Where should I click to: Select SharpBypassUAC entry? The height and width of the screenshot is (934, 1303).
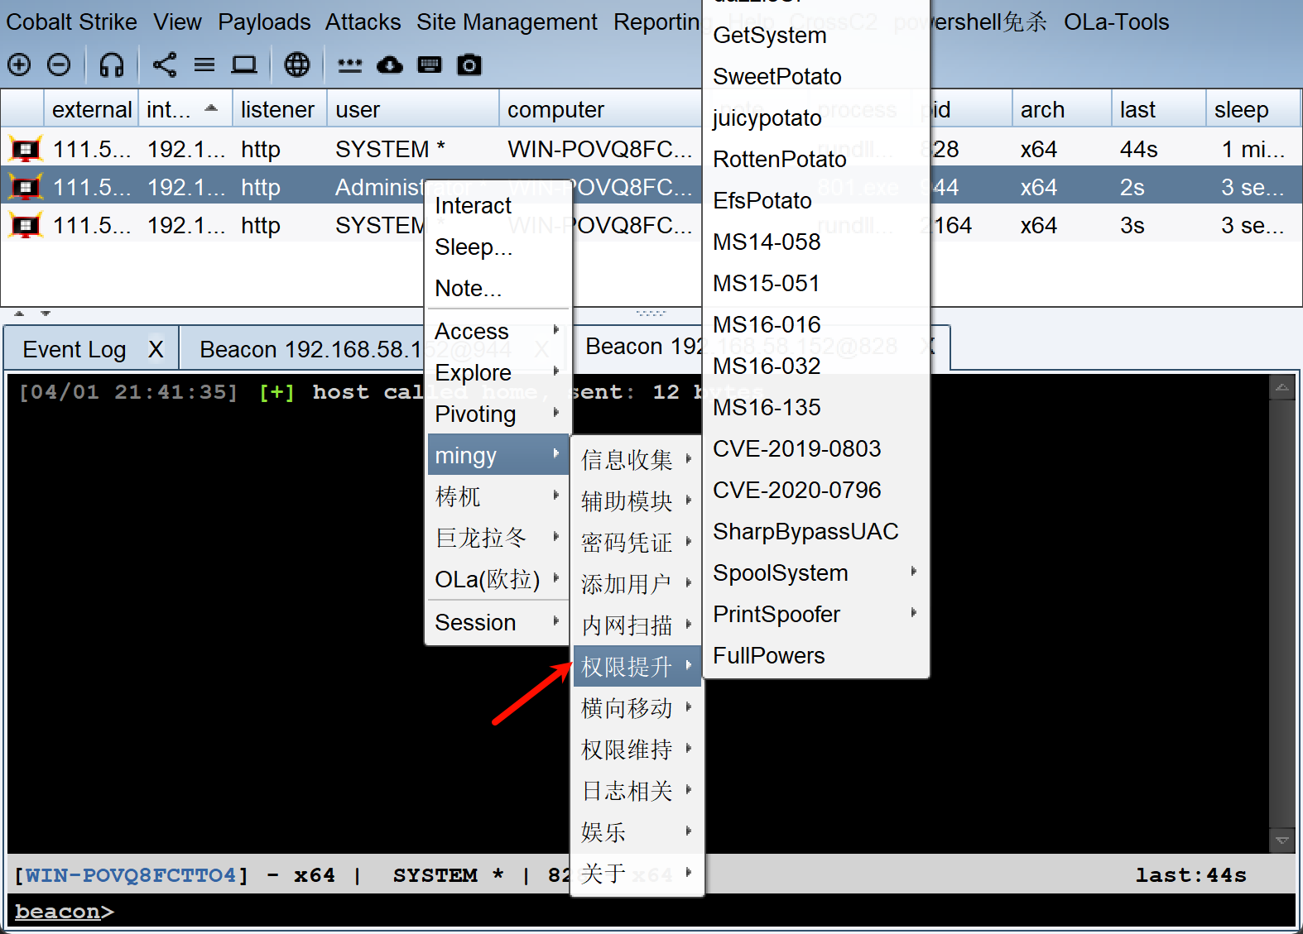(x=815, y=531)
